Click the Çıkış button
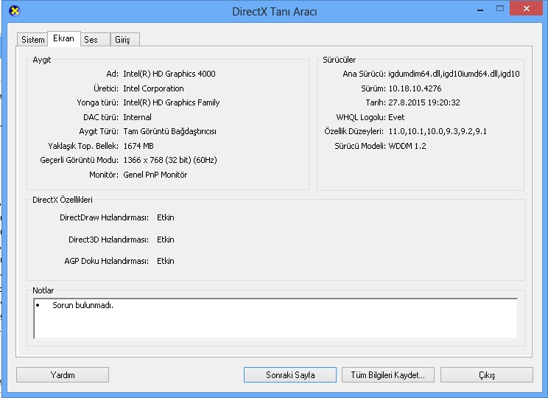 [487, 375]
